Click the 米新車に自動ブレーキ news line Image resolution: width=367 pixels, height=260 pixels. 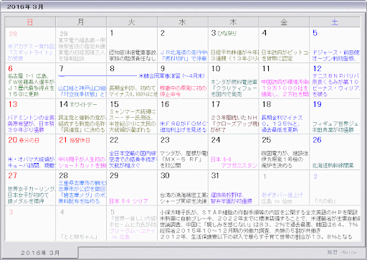pyautogui.click(x=260, y=218)
